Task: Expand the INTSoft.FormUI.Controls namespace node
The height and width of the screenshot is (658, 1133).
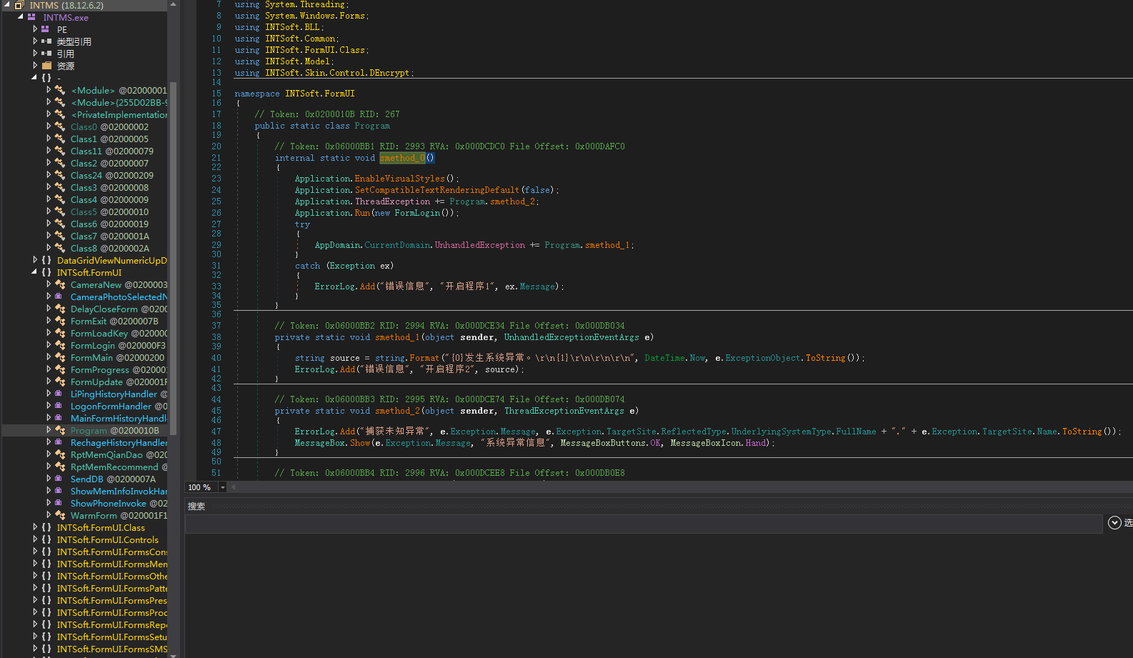Action: tap(35, 539)
